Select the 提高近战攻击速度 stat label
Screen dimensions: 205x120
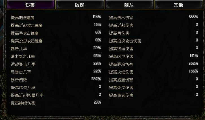(x=27, y=25)
